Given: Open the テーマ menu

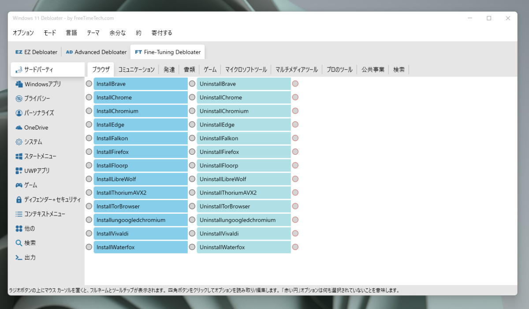Looking at the screenshot, I should click(x=93, y=33).
